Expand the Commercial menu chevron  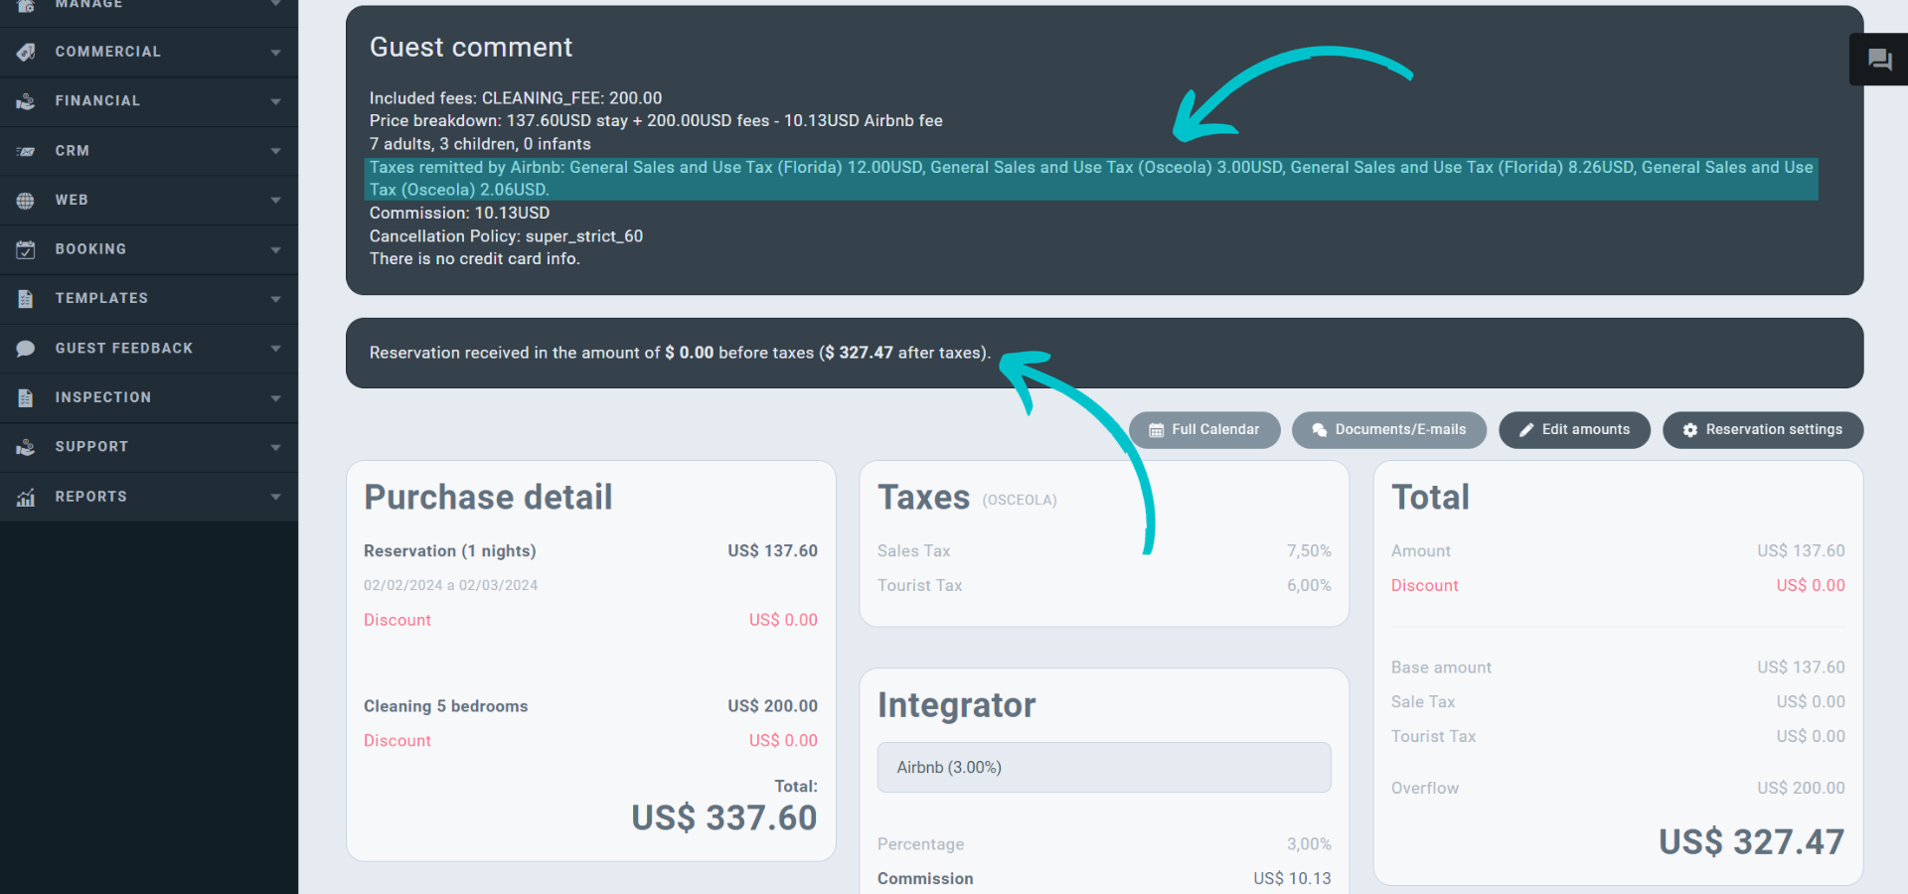click(x=275, y=51)
